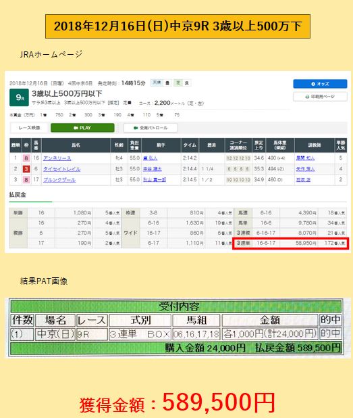Click ワイド payout 1,630円
Image resolution: width=353 pixels, height=418 pixels.
(x=194, y=223)
